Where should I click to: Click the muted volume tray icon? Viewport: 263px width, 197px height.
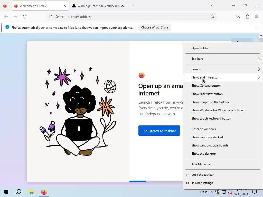pos(230,192)
